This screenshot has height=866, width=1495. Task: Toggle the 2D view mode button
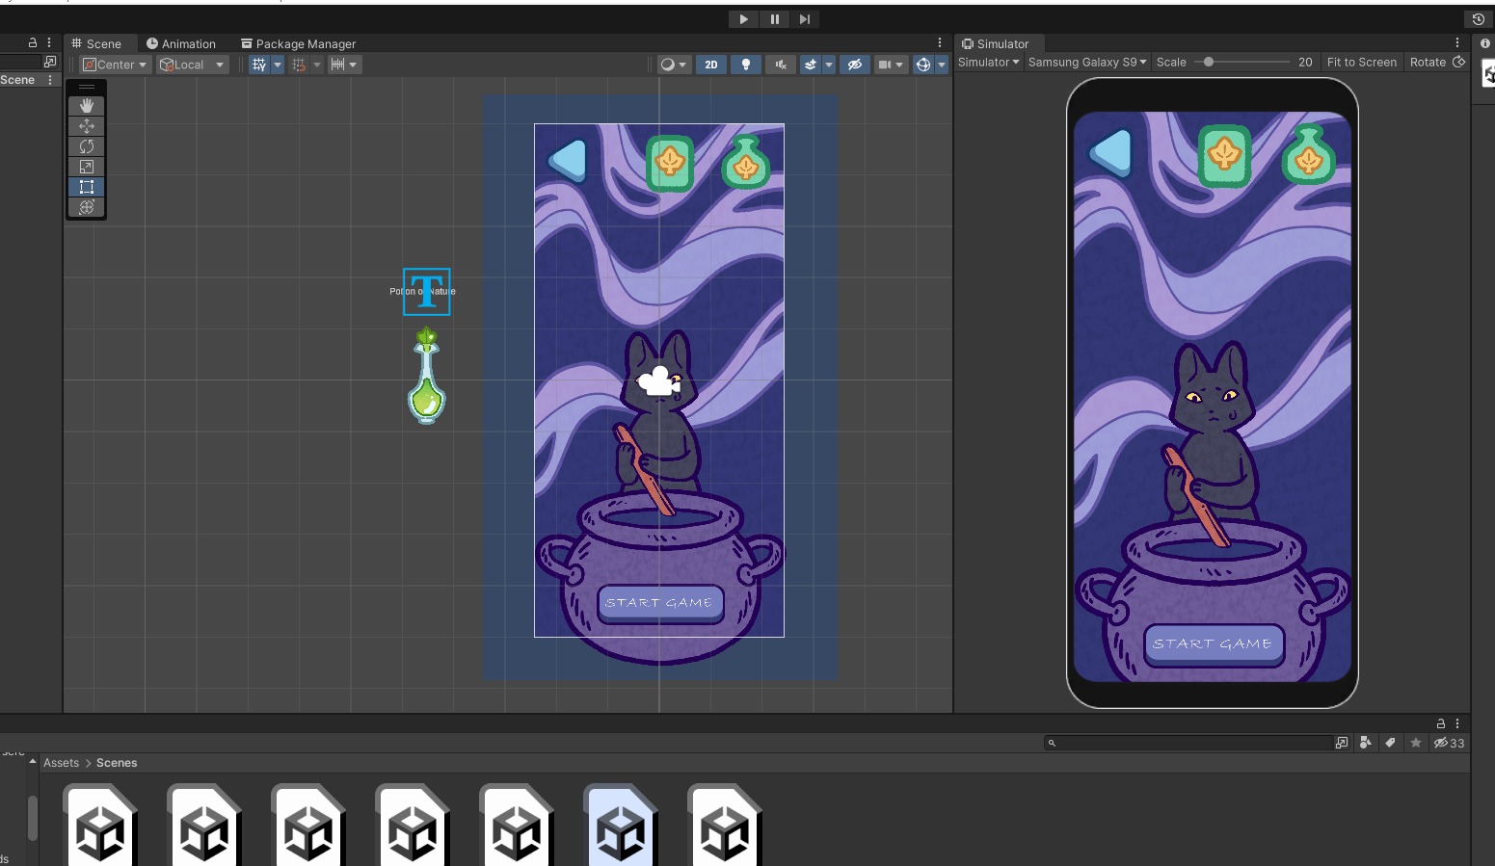point(711,65)
